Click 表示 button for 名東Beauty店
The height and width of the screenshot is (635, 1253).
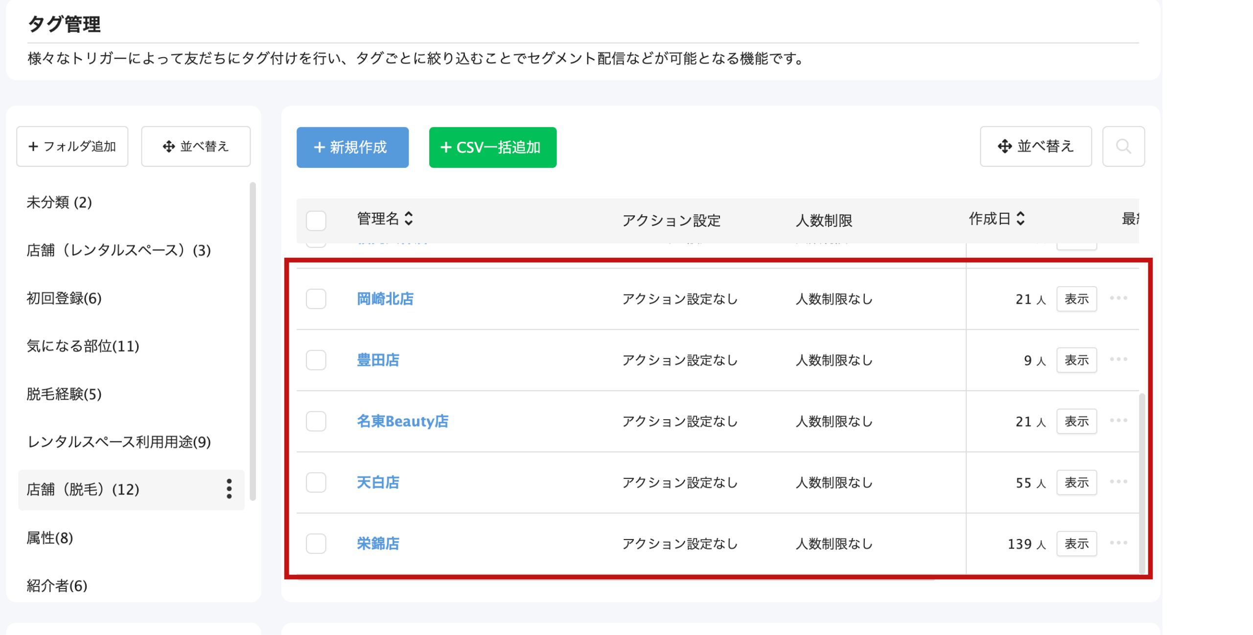click(x=1076, y=421)
